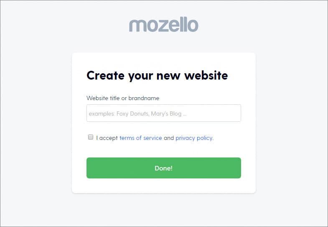Click the Website title or brandname label
This screenshot has width=328, height=227.
[x=123, y=98]
